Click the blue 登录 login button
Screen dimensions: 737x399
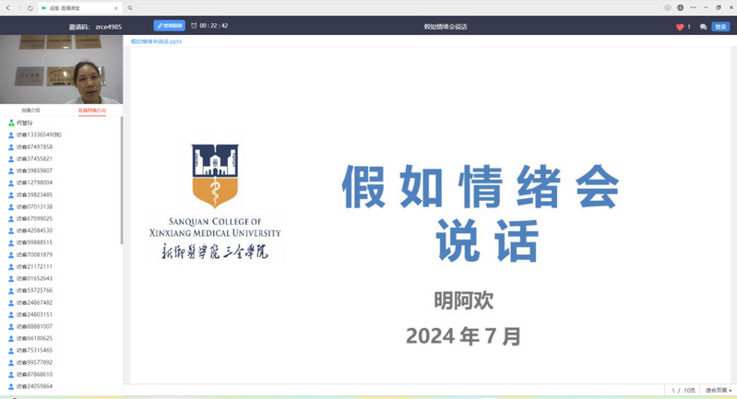pos(720,27)
